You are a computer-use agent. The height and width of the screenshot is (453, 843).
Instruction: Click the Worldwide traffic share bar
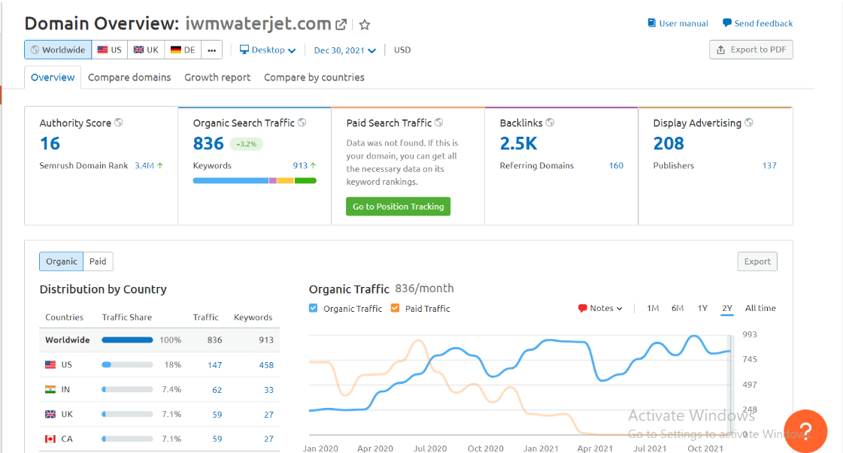click(127, 340)
